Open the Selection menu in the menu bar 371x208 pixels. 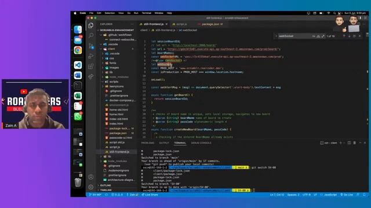(110, 13)
